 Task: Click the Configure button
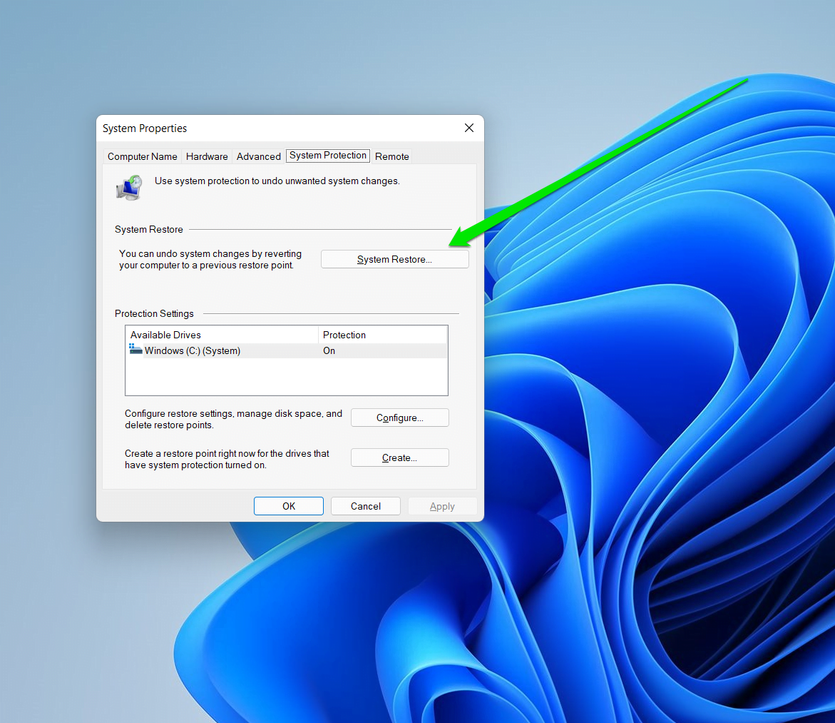399,418
